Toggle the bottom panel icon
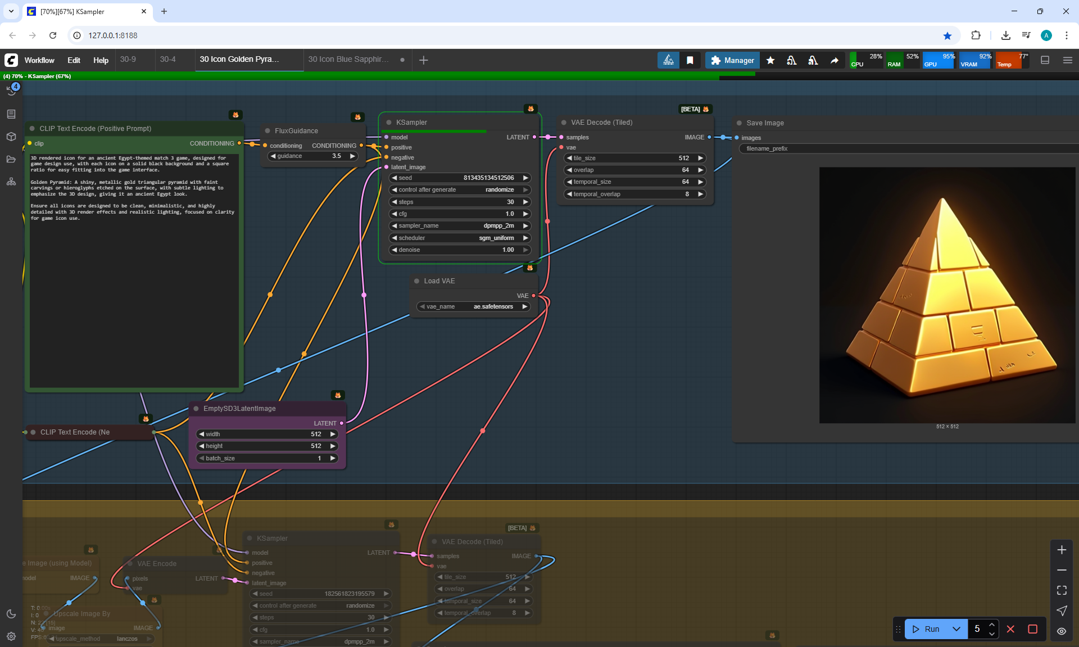Image resolution: width=1079 pixels, height=647 pixels. (1045, 60)
